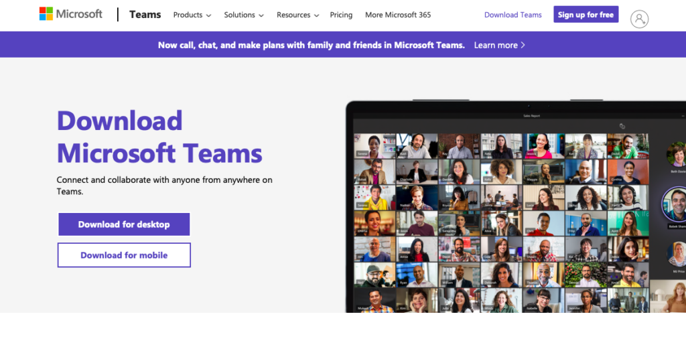Select Charlotte's video tile in the meeting grid
686x343 pixels.
click(x=417, y=171)
